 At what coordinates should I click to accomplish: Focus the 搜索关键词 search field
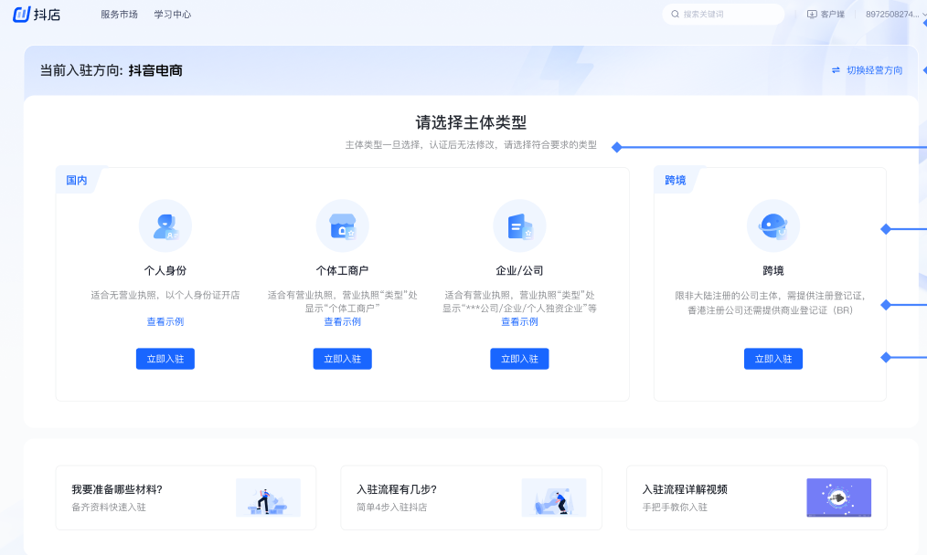724,15
